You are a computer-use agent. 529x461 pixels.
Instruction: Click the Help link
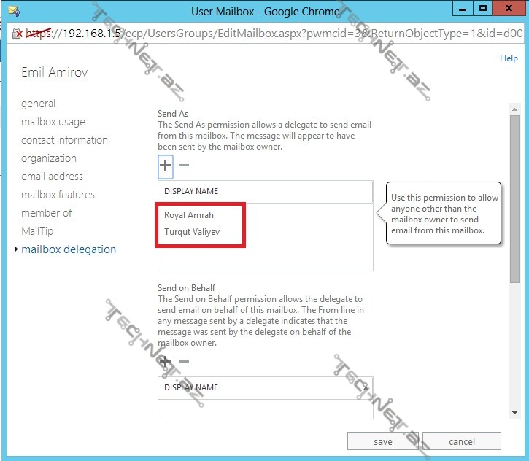coord(509,58)
